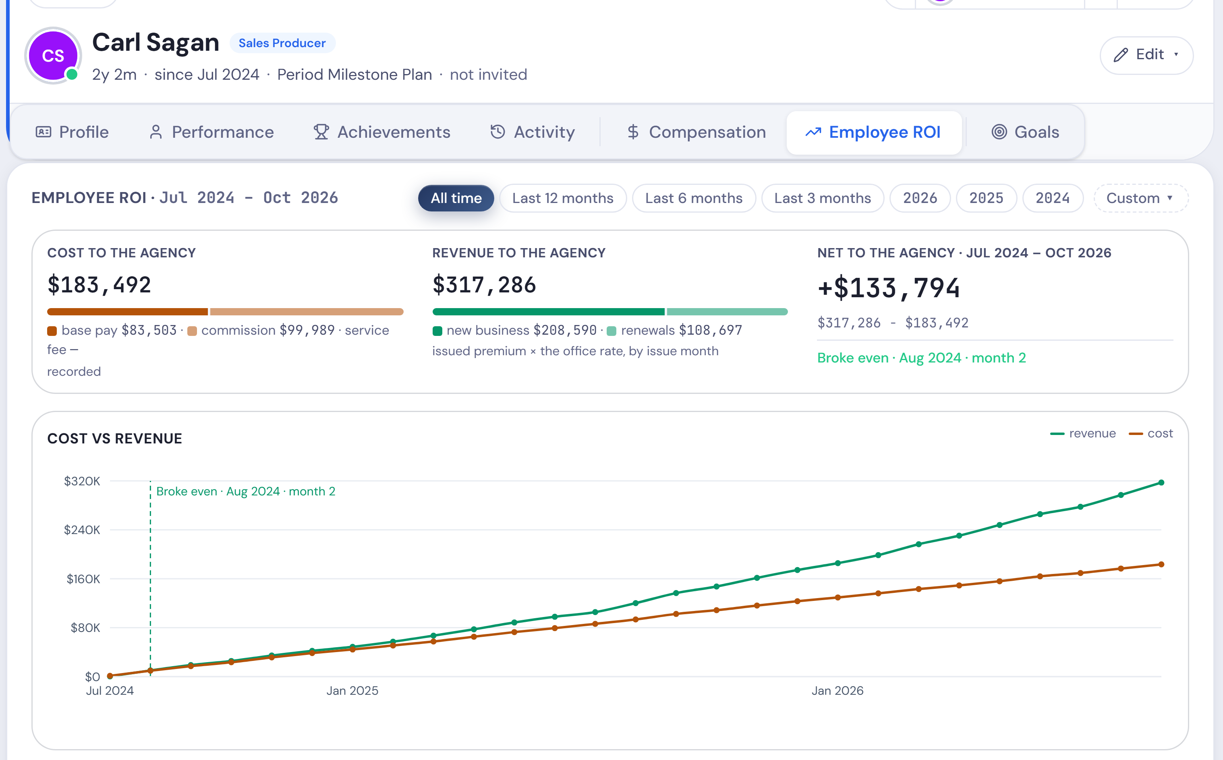
Task: Click the Sales Producer badge
Action: point(282,43)
